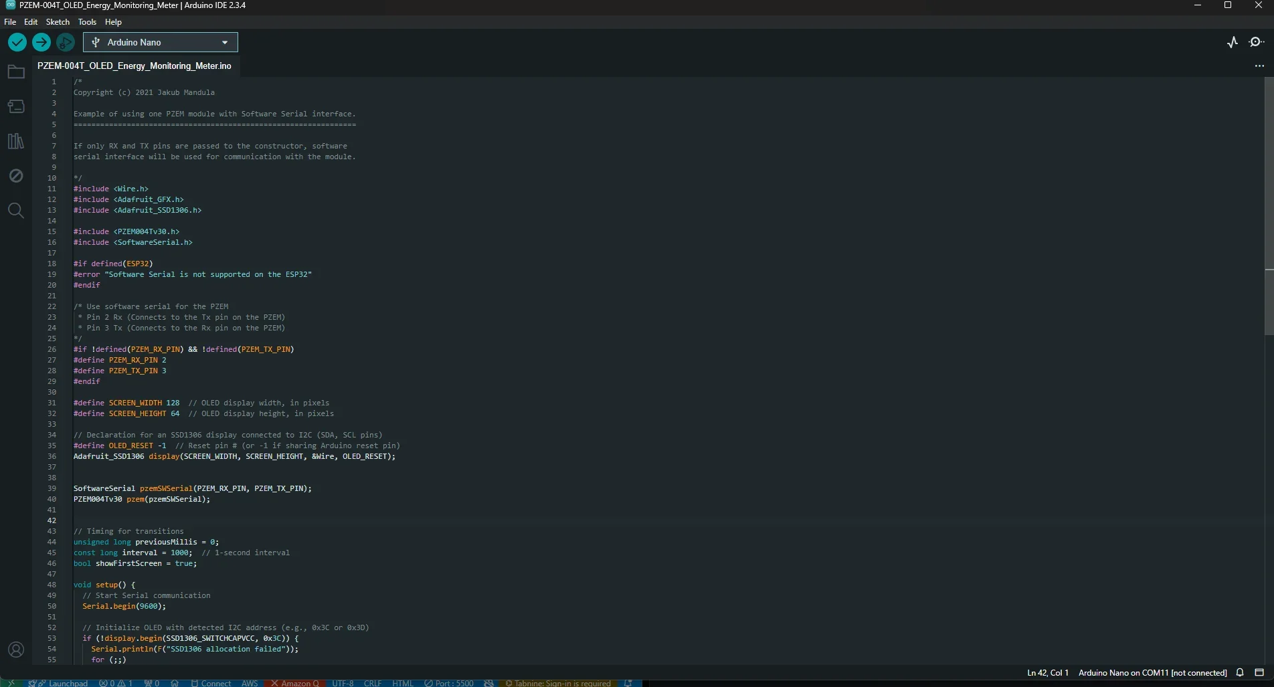Click Amazon Q in background status bar
The image size is (1274, 687).
click(x=294, y=683)
